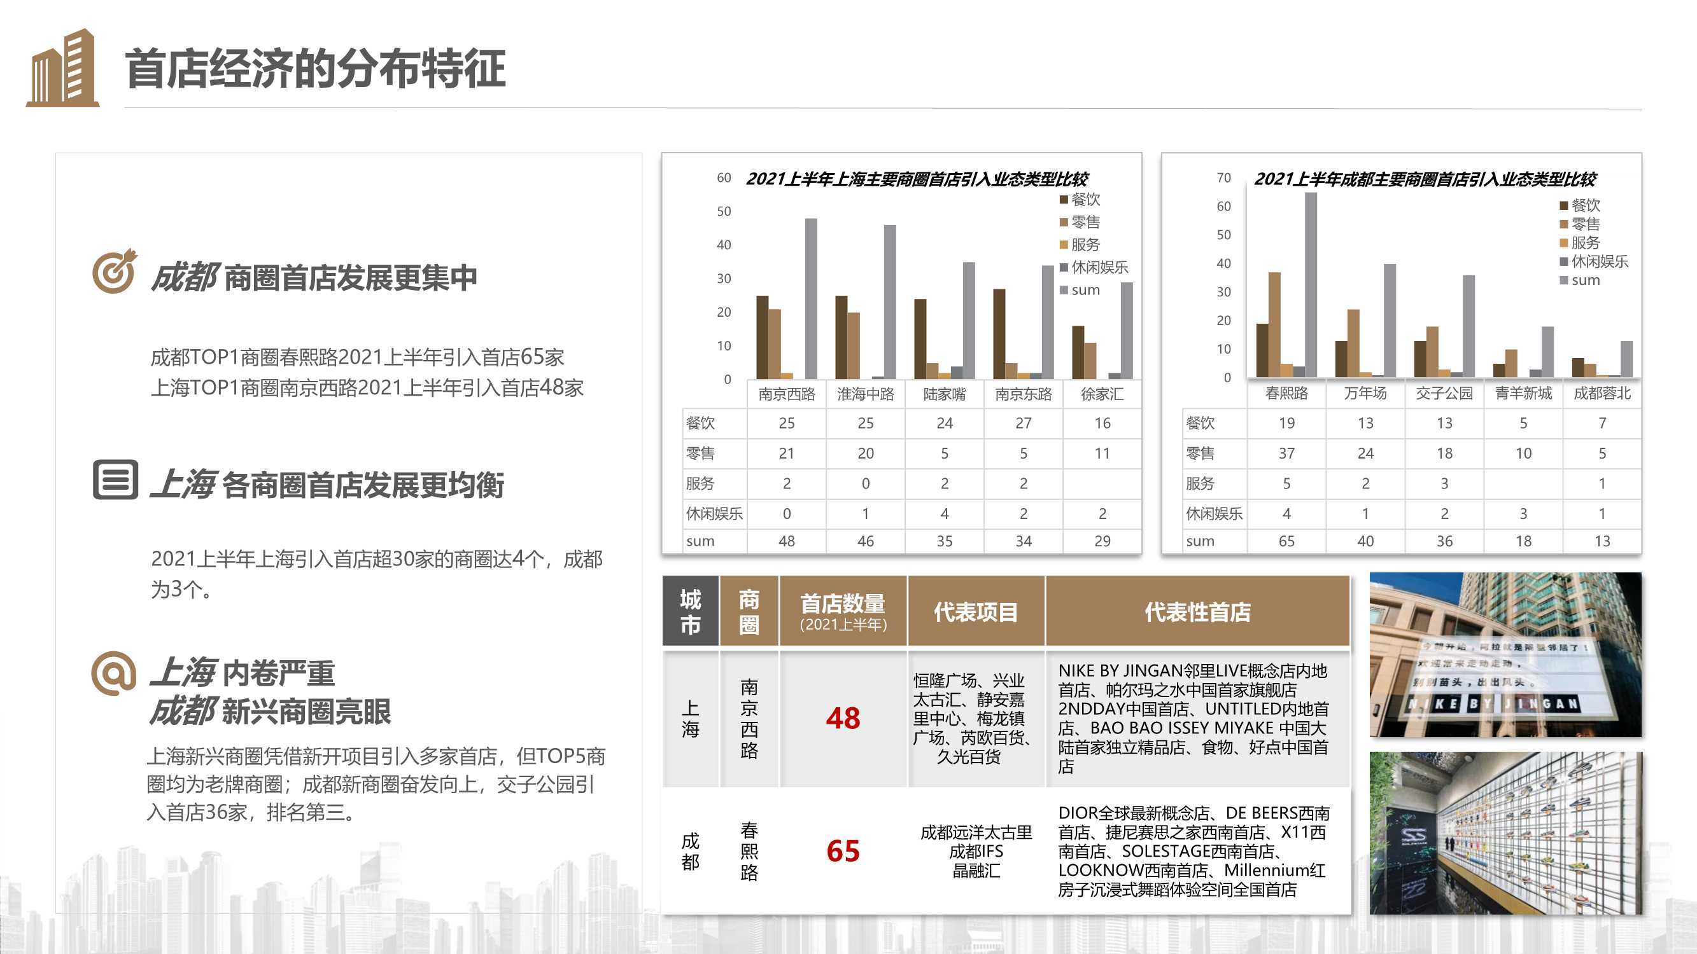Click the sneaker wall store photo

coord(1505,833)
